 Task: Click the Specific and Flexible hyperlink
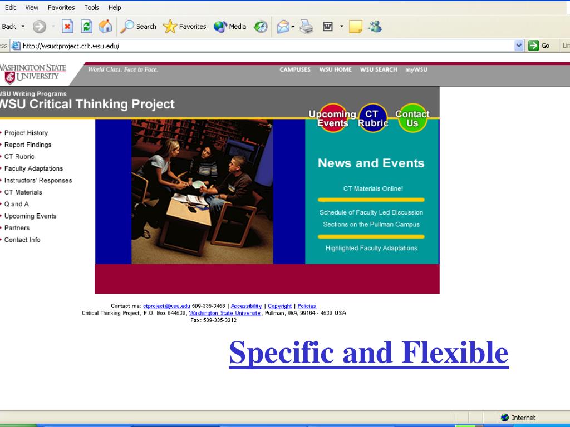368,353
